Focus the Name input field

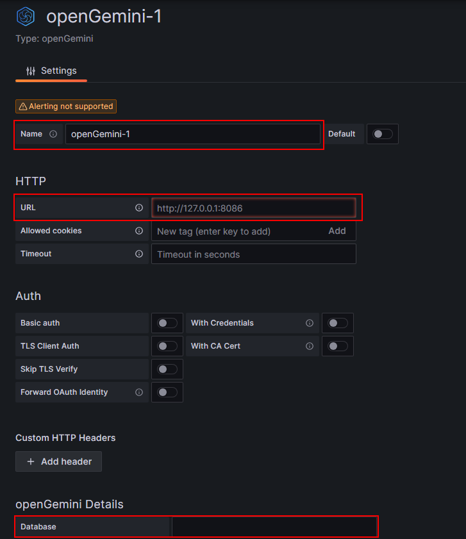(192, 134)
